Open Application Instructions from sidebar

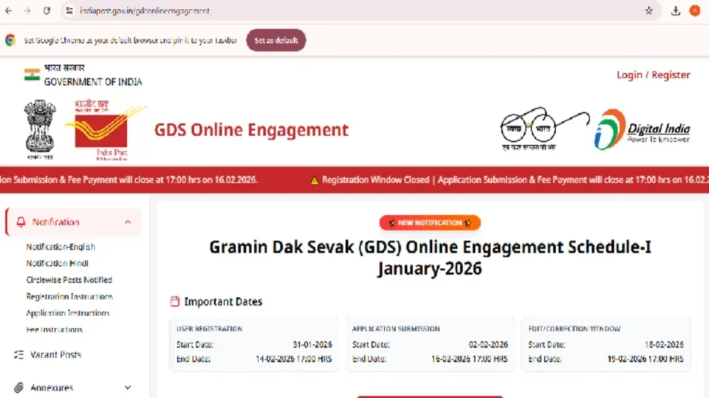click(x=68, y=313)
